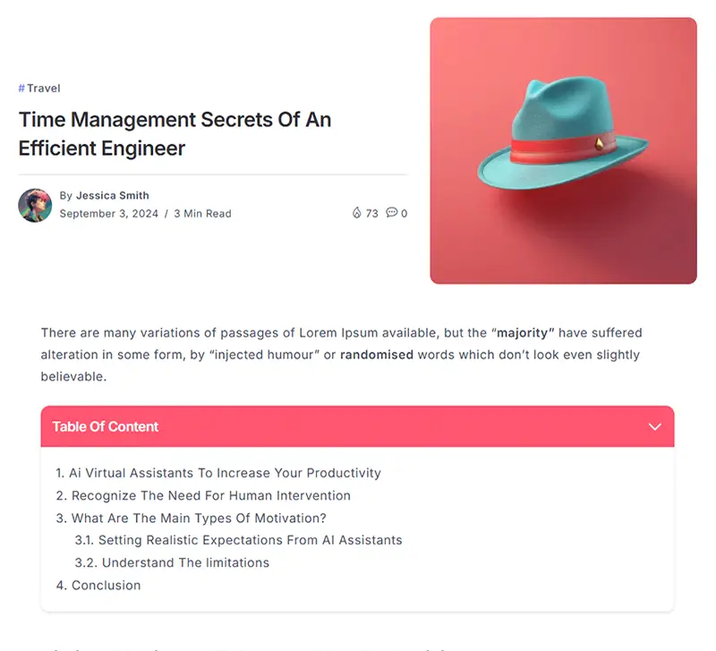The width and height of the screenshot is (716, 651).
Task: Click the 73 views count
Action: pyautogui.click(x=371, y=213)
